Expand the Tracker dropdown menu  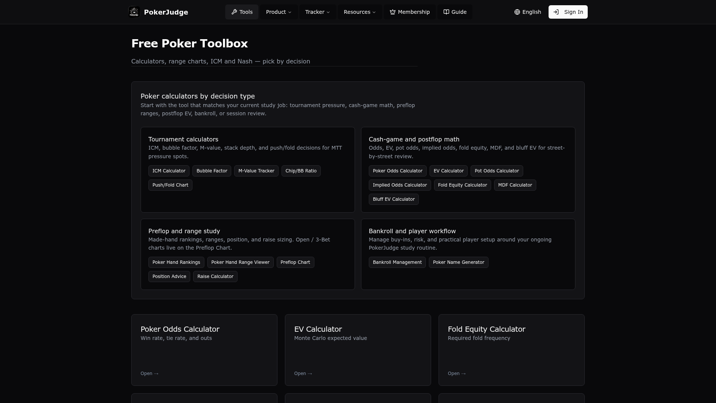[318, 12]
